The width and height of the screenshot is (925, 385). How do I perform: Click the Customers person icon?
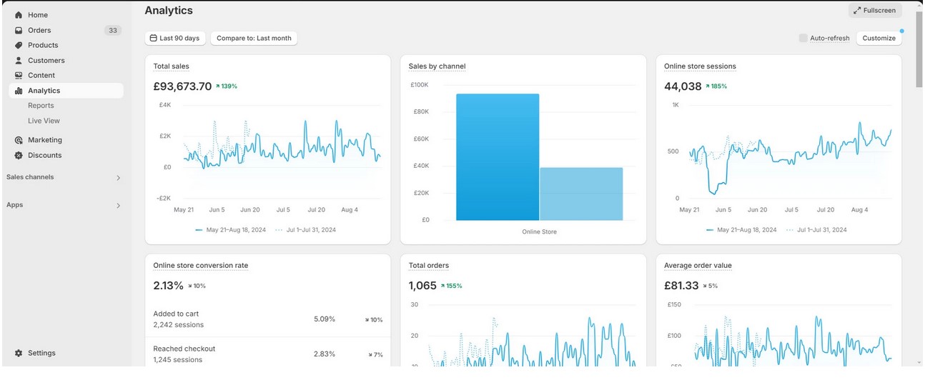pos(19,61)
